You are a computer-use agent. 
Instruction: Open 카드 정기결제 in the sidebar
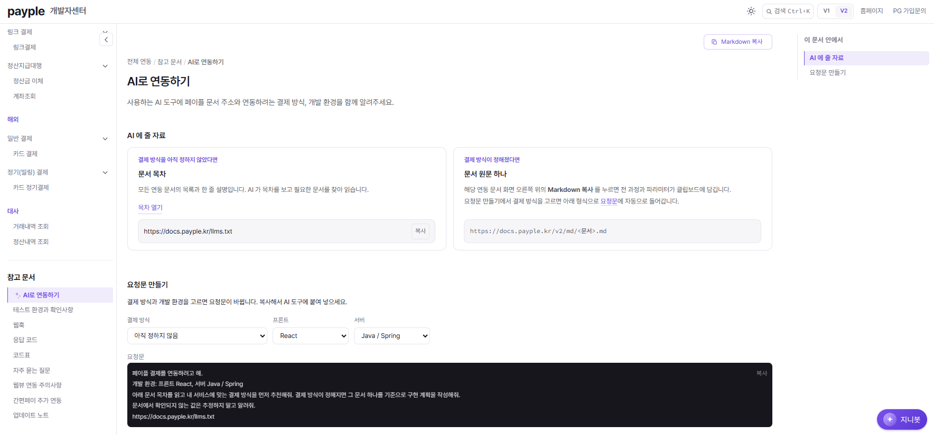point(31,188)
